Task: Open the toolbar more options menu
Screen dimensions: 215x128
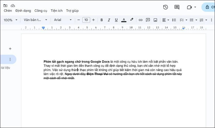Action: (x=211, y=20)
